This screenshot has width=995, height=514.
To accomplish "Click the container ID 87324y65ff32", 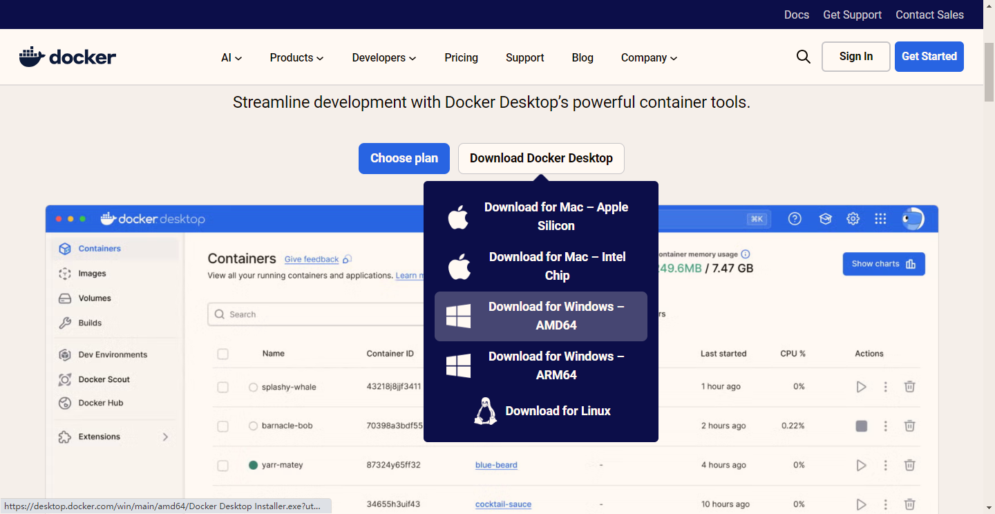I will pyautogui.click(x=393, y=465).
